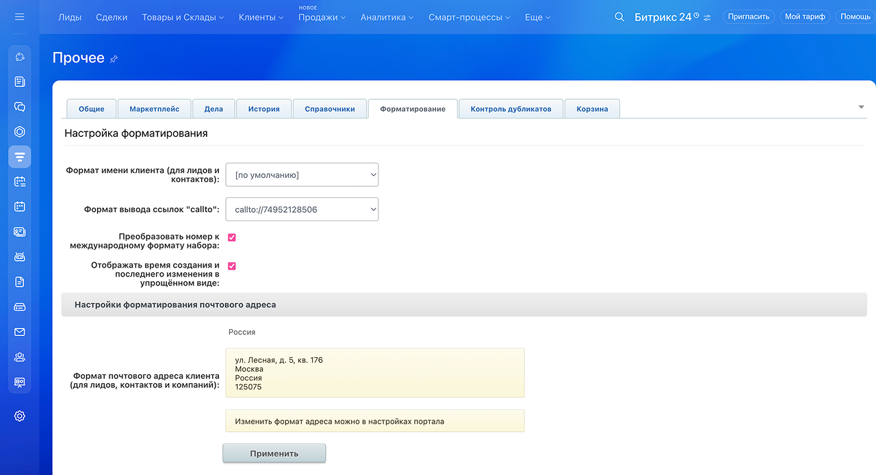Open the hamburger menu in top-left corner

(19, 16)
